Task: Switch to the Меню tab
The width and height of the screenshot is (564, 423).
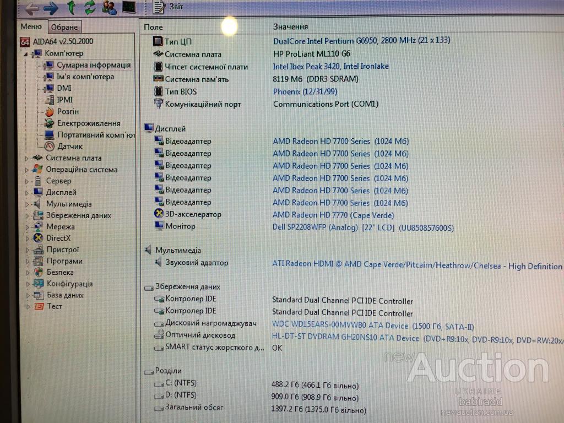Action: (x=31, y=26)
